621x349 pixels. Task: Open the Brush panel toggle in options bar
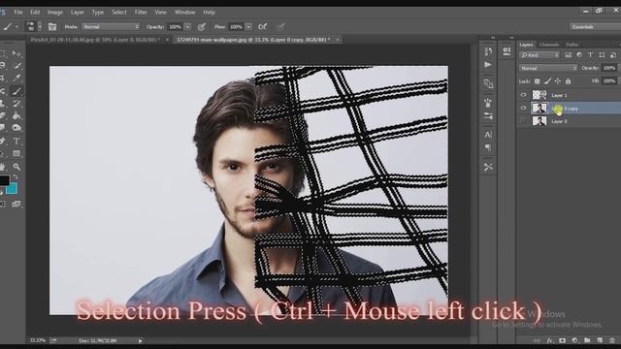[x=52, y=27]
